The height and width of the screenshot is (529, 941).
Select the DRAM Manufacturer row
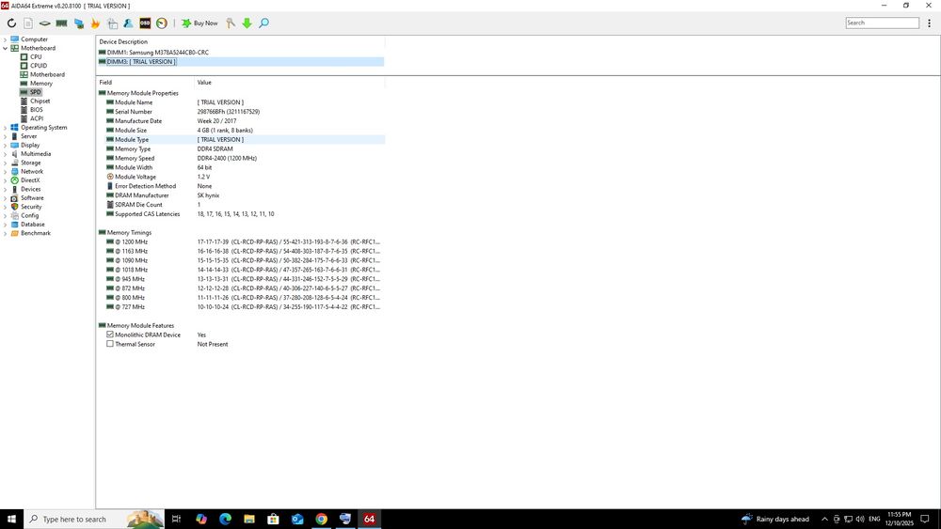click(241, 195)
